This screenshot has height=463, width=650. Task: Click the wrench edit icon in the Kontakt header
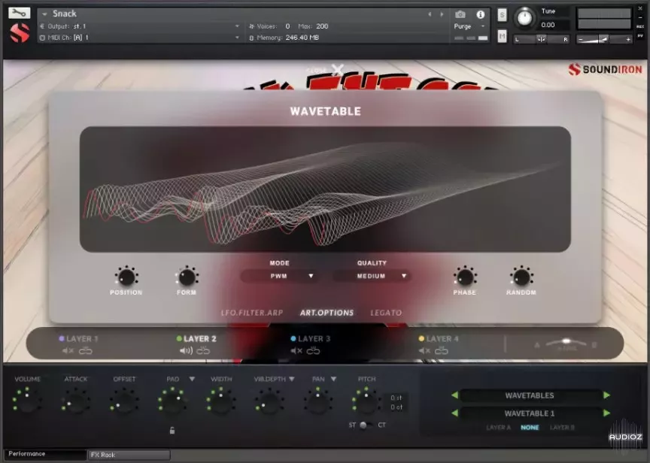click(19, 14)
